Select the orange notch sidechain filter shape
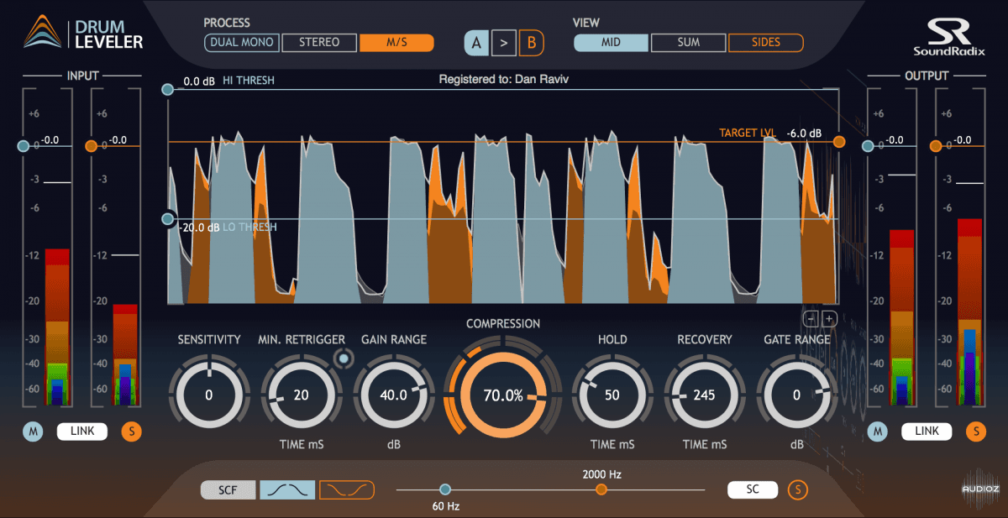The height and width of the screenshot is (518, 1008). click(x=346, y=489)
